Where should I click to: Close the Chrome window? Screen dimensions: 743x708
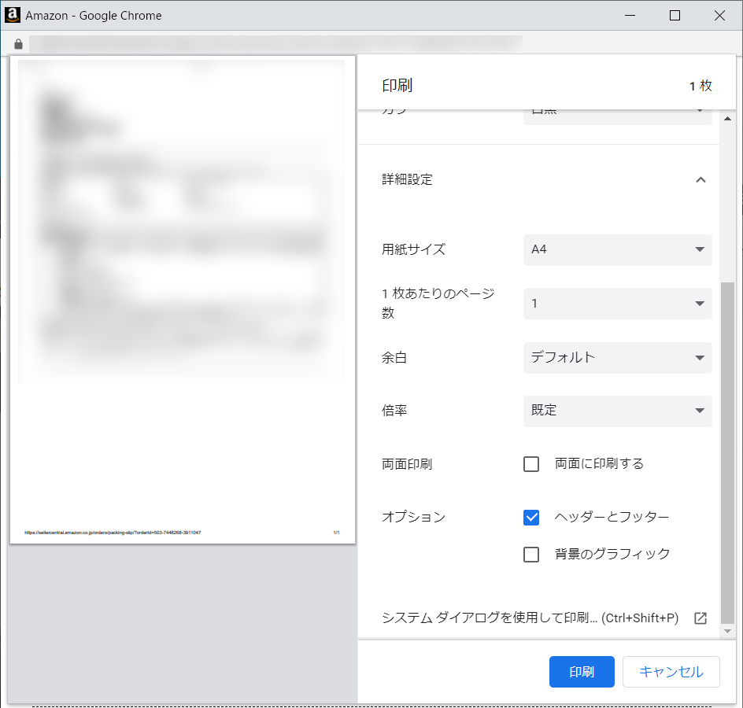719,16
